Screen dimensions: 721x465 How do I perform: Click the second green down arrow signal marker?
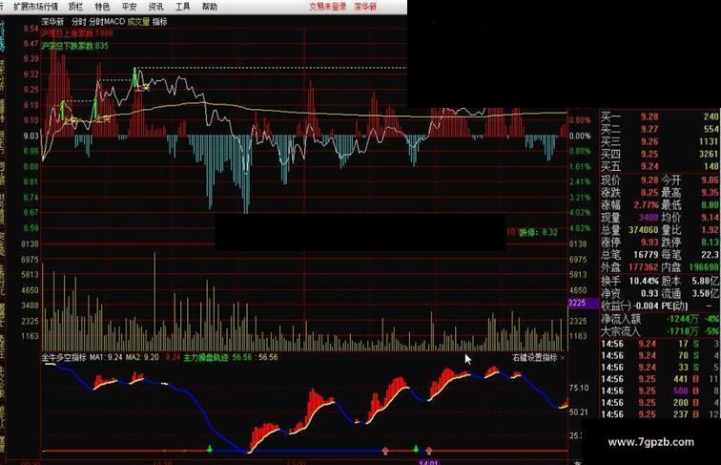pos(416,449)
